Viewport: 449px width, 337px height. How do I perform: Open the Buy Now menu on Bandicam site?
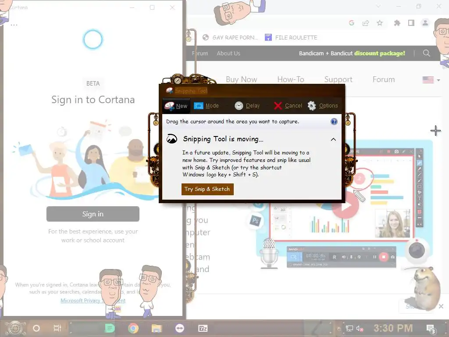coord(242,79)
